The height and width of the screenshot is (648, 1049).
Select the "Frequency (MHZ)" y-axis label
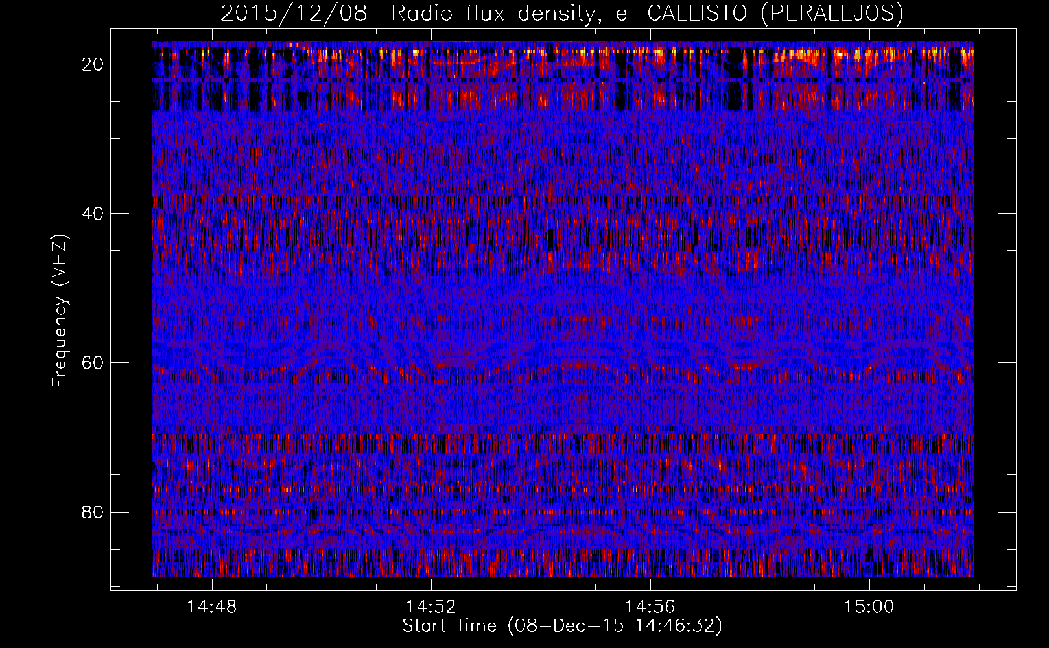point(60,311)
